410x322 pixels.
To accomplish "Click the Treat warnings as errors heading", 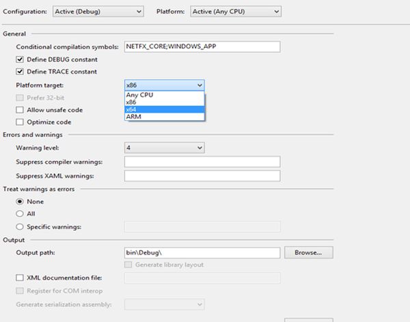I will [x=39, y=189].
